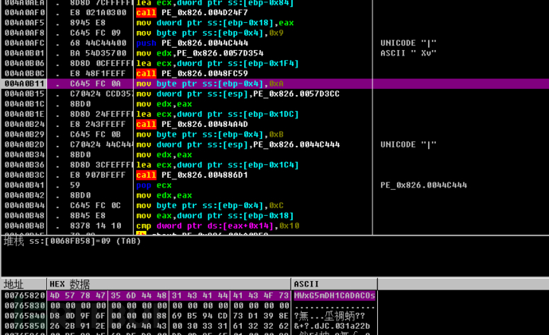Select the PE_0x826.0044C444 comment entry
This screenshot has width=549, height=335.
coord(423,185)
